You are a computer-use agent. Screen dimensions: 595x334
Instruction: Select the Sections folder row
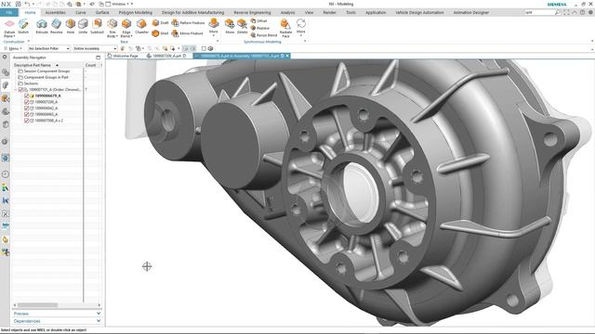click(31, 83)
